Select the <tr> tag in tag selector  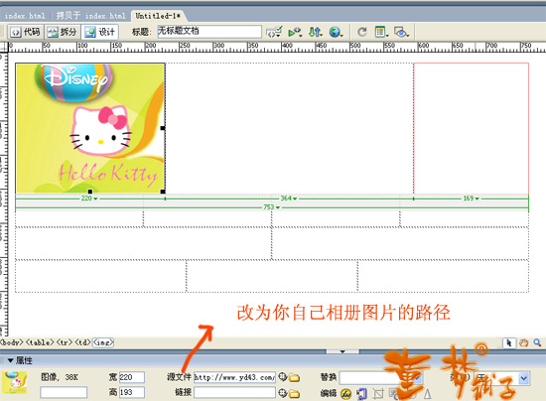(x=65, y=342)
